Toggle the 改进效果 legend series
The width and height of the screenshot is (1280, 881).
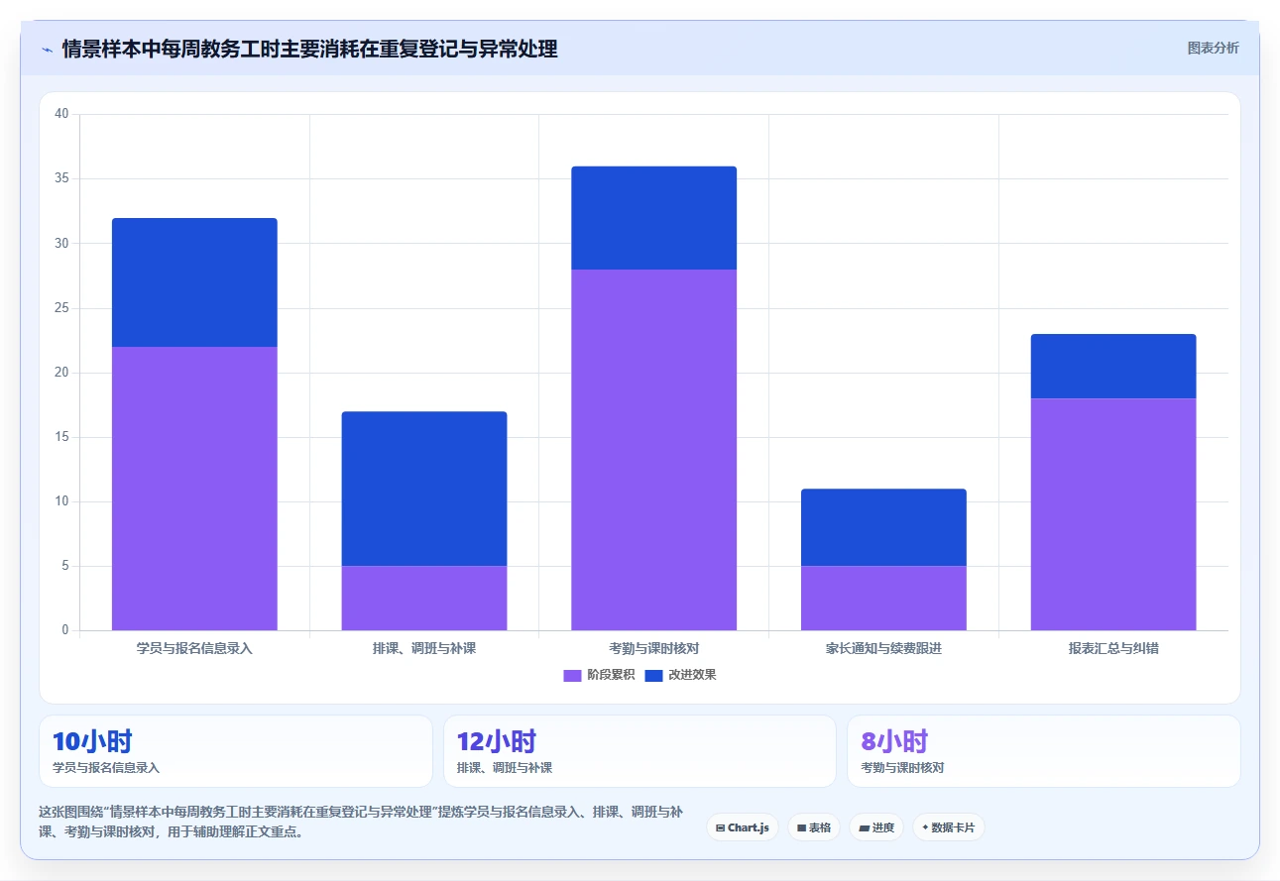[680, 675]
